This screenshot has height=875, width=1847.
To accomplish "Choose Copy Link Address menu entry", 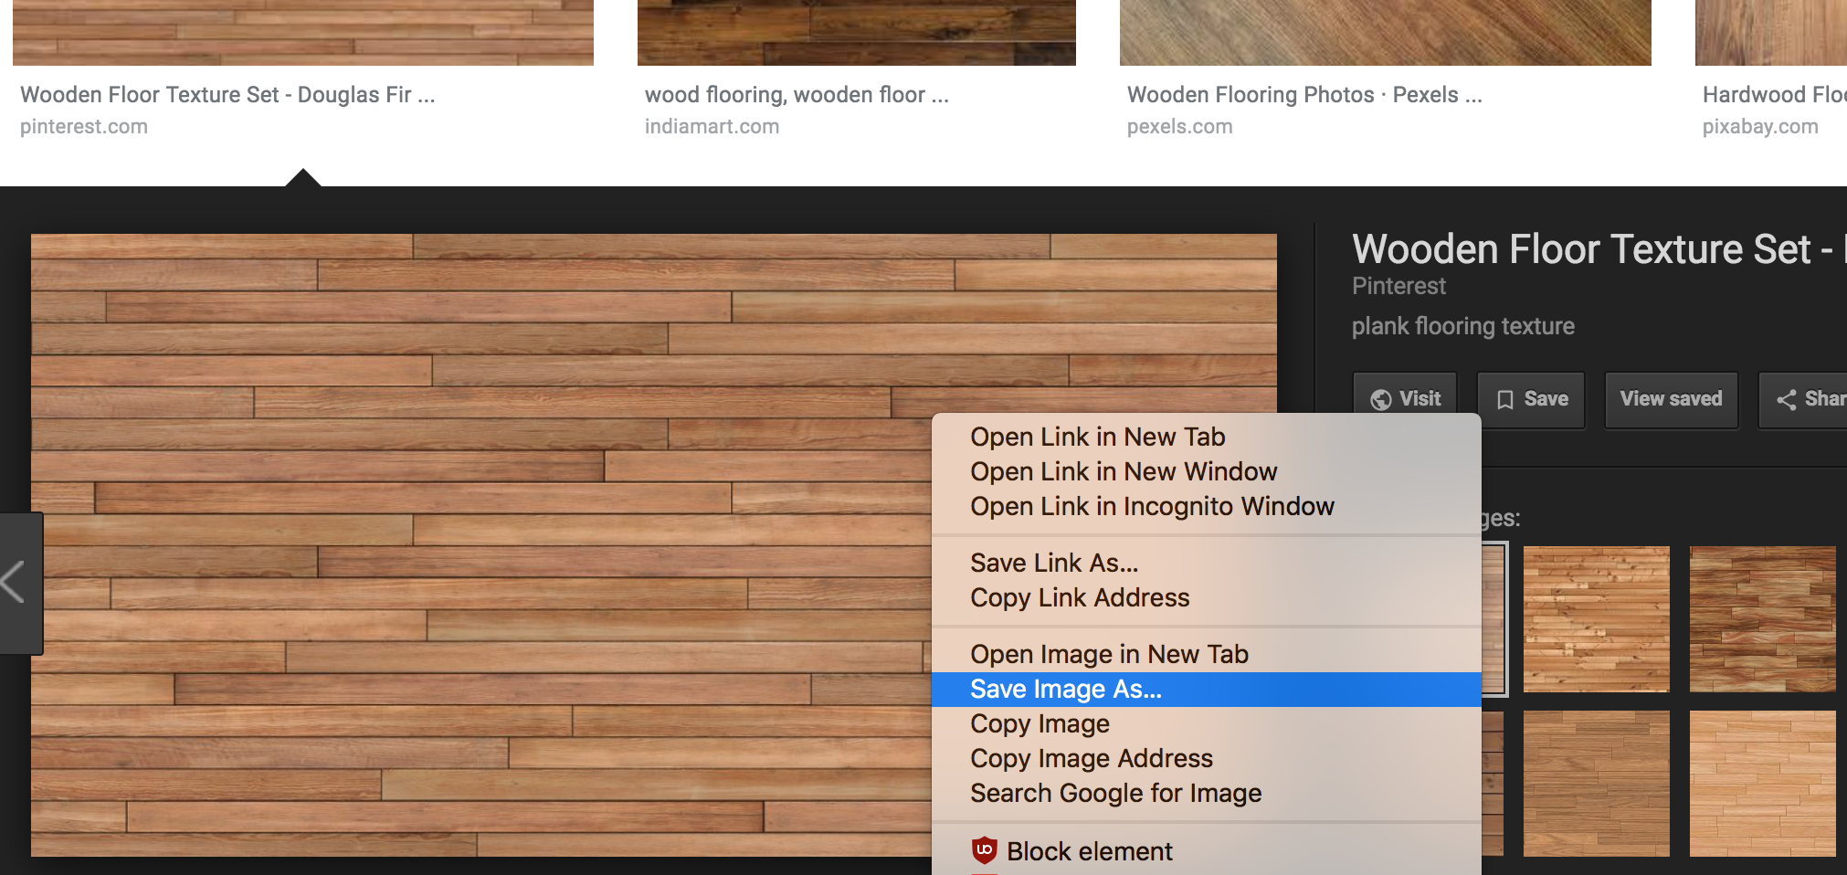I will point(1206,598).
